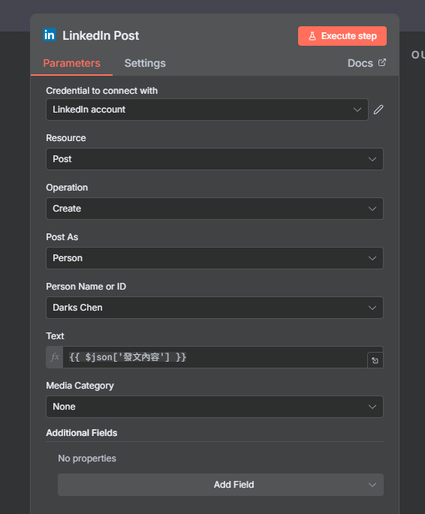The height and width of the screenshot is (514, 425).
Task: Click the pencil icon to edit credential
Action: 378,110
